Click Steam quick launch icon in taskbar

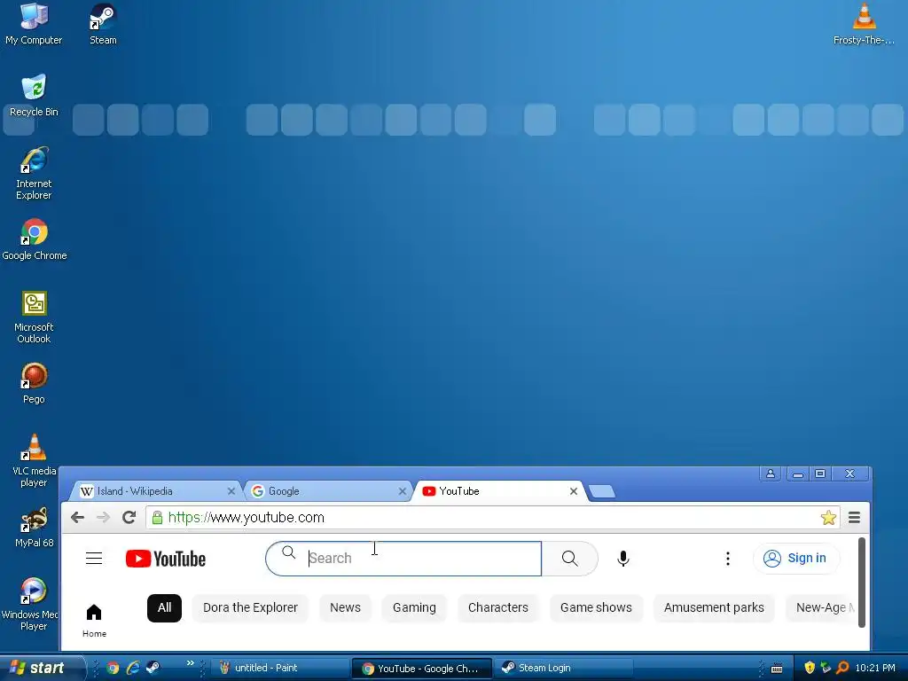pyautogui.click(x=153, y=668)
